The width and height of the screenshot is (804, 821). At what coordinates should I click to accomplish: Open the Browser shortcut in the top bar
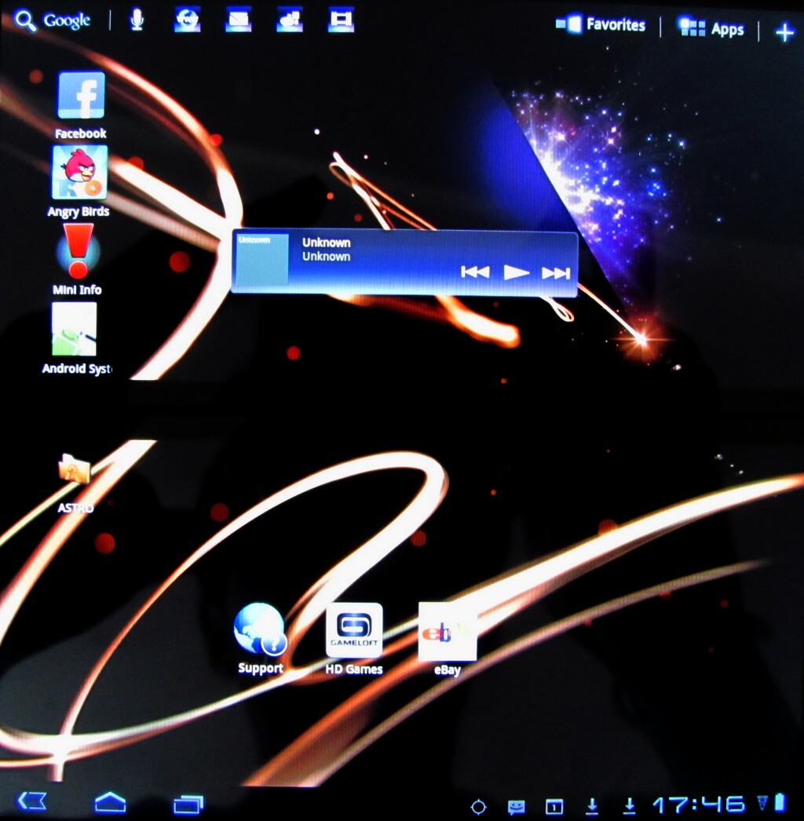(187, 20)
